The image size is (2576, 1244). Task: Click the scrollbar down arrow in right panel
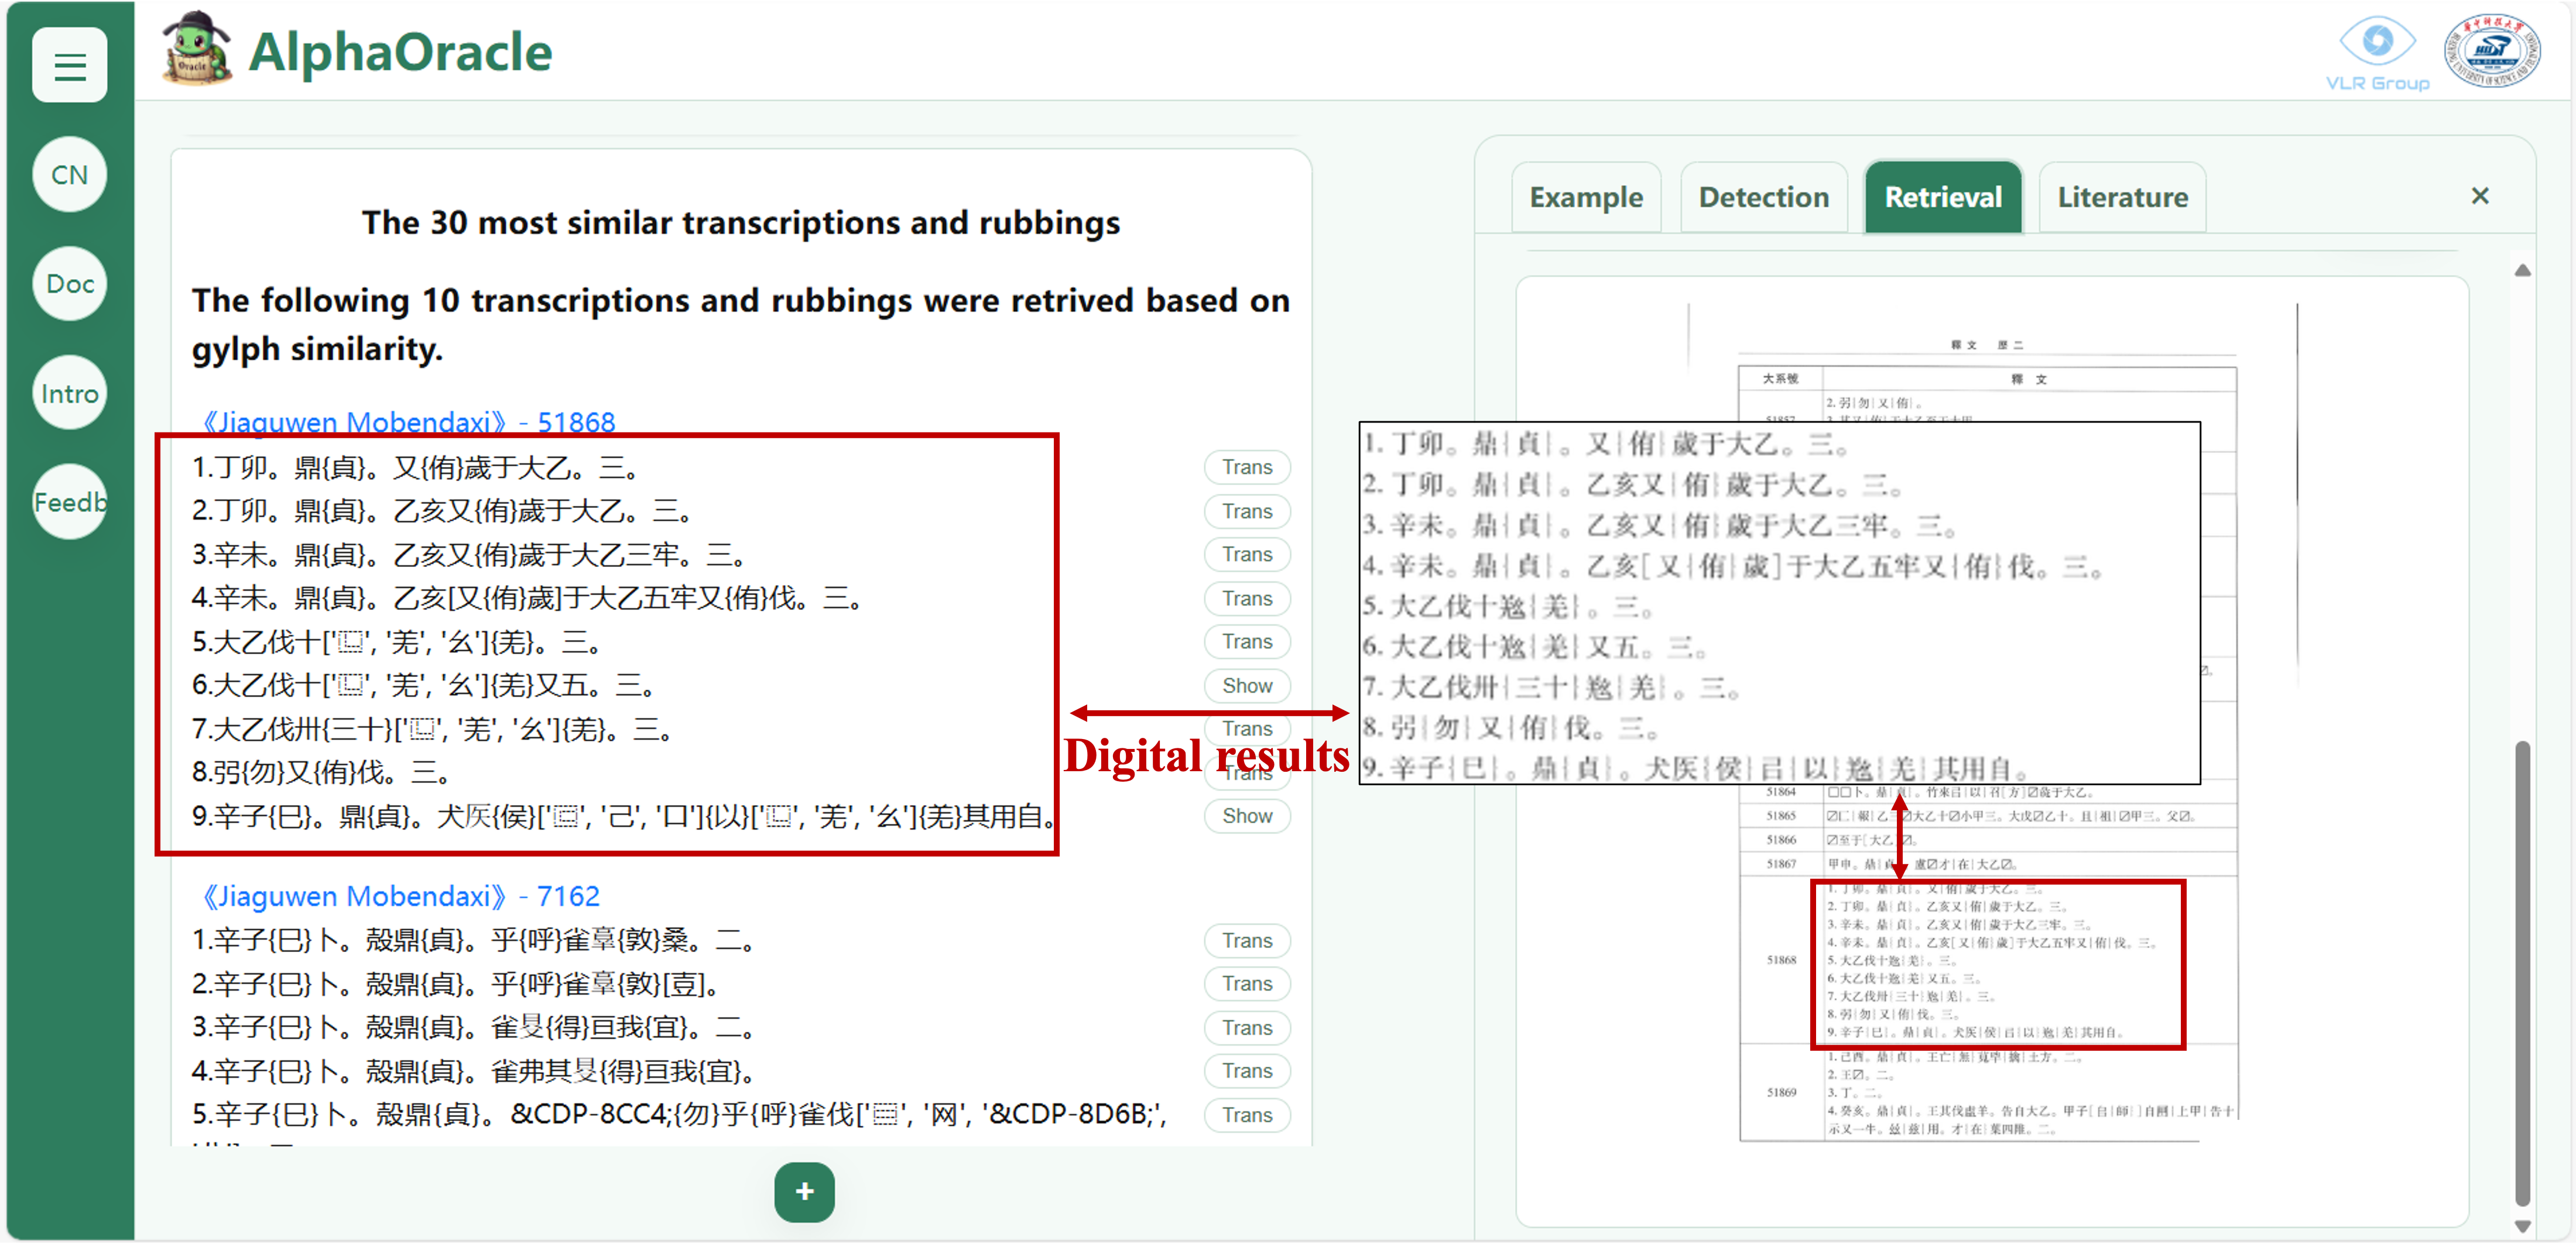[2522, 1225]
